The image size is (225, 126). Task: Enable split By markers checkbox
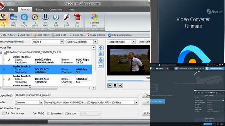point(49,113)
